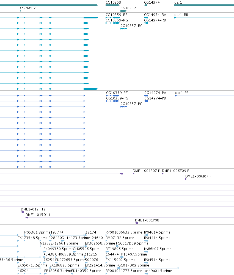The width and height of the screenshot is (234, 275).
Task: Click the DME1-006I07.F feature label
Action: pos(198,176)
